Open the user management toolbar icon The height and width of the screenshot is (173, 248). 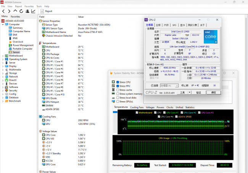[27, 11]
